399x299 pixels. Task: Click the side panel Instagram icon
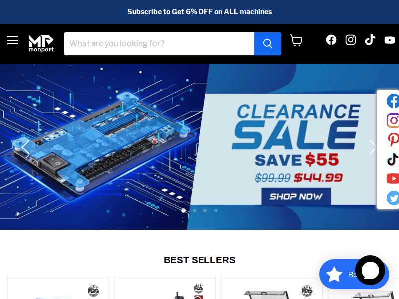[x=393, y=120]
